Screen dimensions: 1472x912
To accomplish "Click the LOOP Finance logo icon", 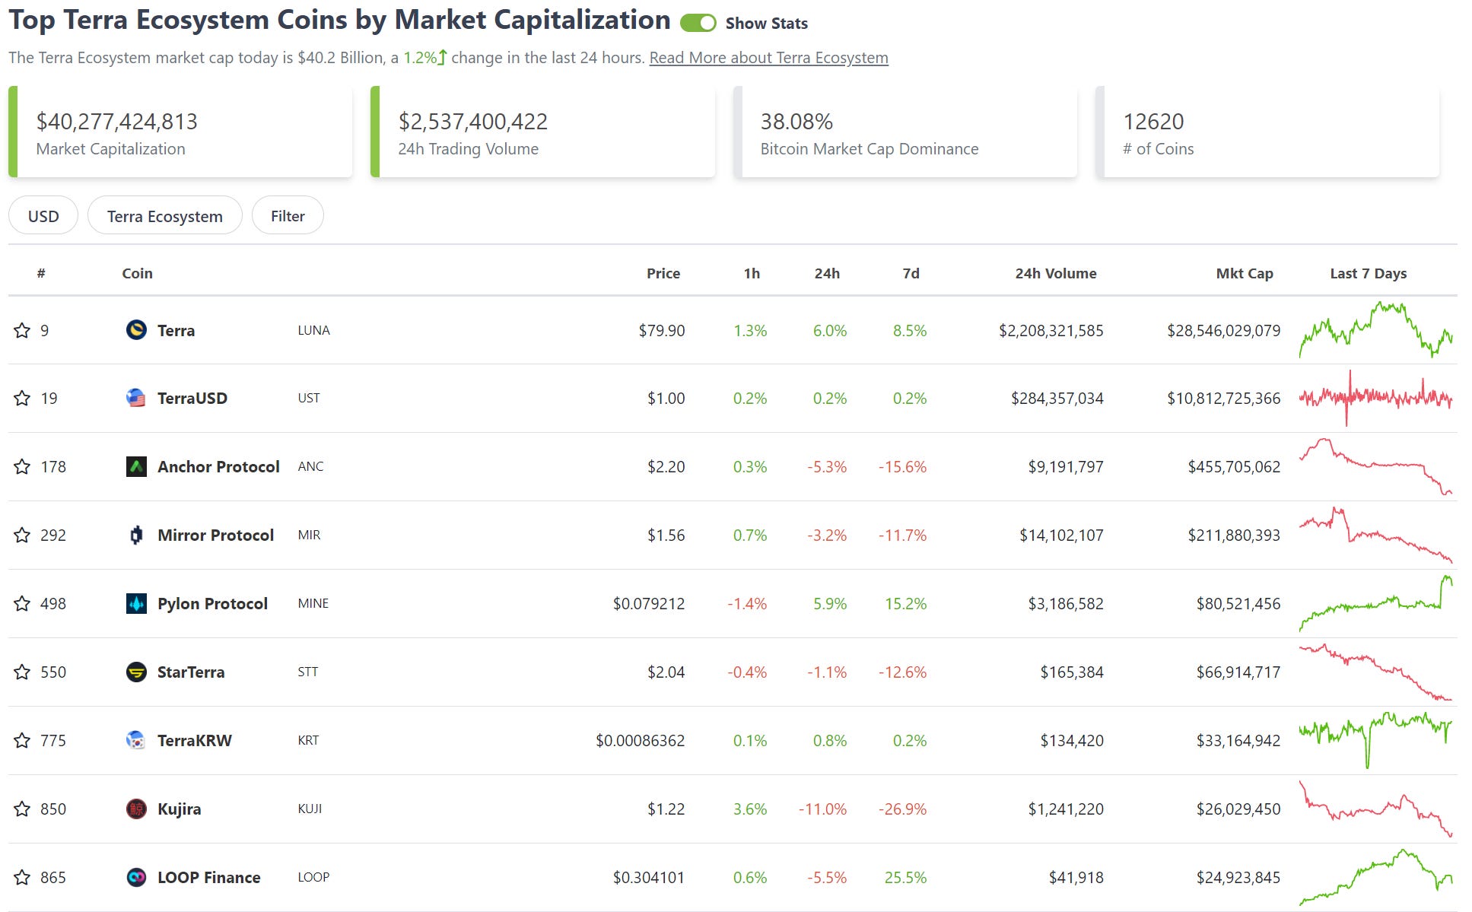I will [136, 877].
